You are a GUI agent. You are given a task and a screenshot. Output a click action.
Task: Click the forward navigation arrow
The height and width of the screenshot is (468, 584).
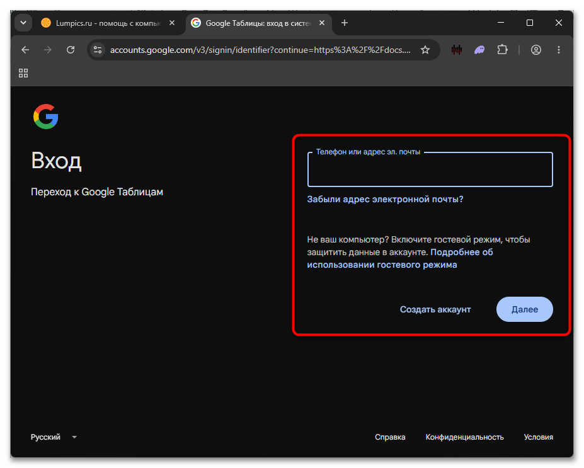(x=48, y=50)
